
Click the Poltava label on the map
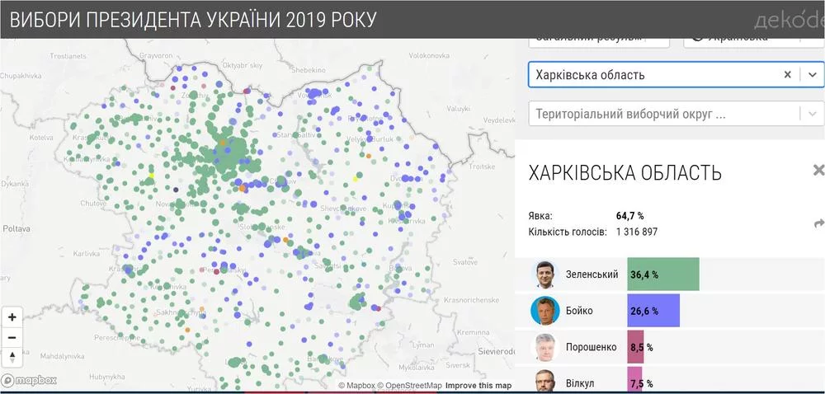(x=16, y=229)
